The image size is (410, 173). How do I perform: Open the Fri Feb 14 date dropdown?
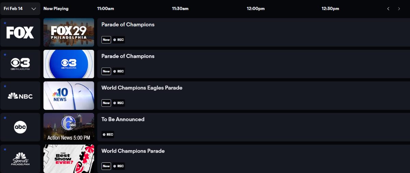(20, 9)
